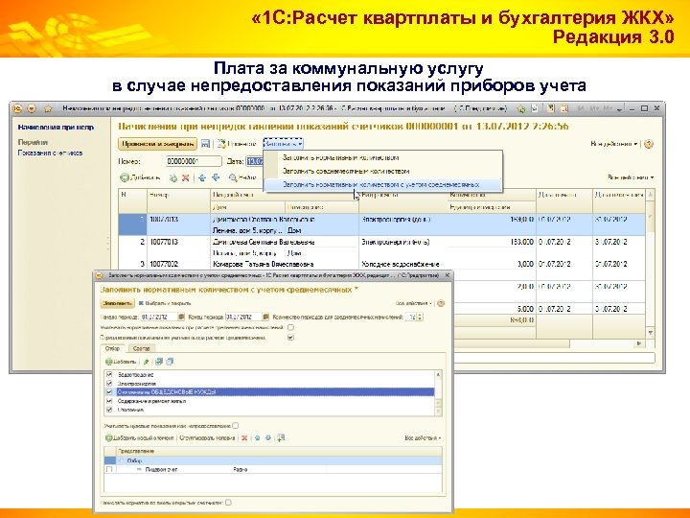Move row down with the blue down arrow in the main window

click(x=216, y=177)
